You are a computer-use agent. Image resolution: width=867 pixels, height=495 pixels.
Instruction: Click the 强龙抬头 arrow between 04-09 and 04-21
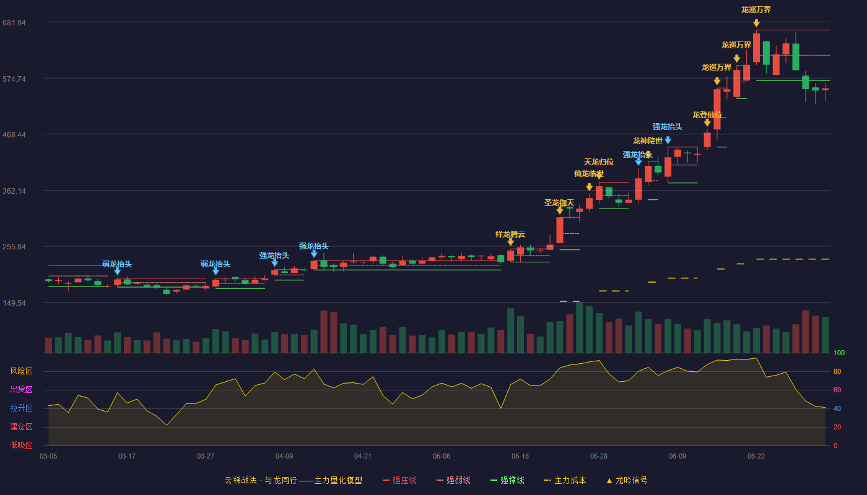pos(314,253)
